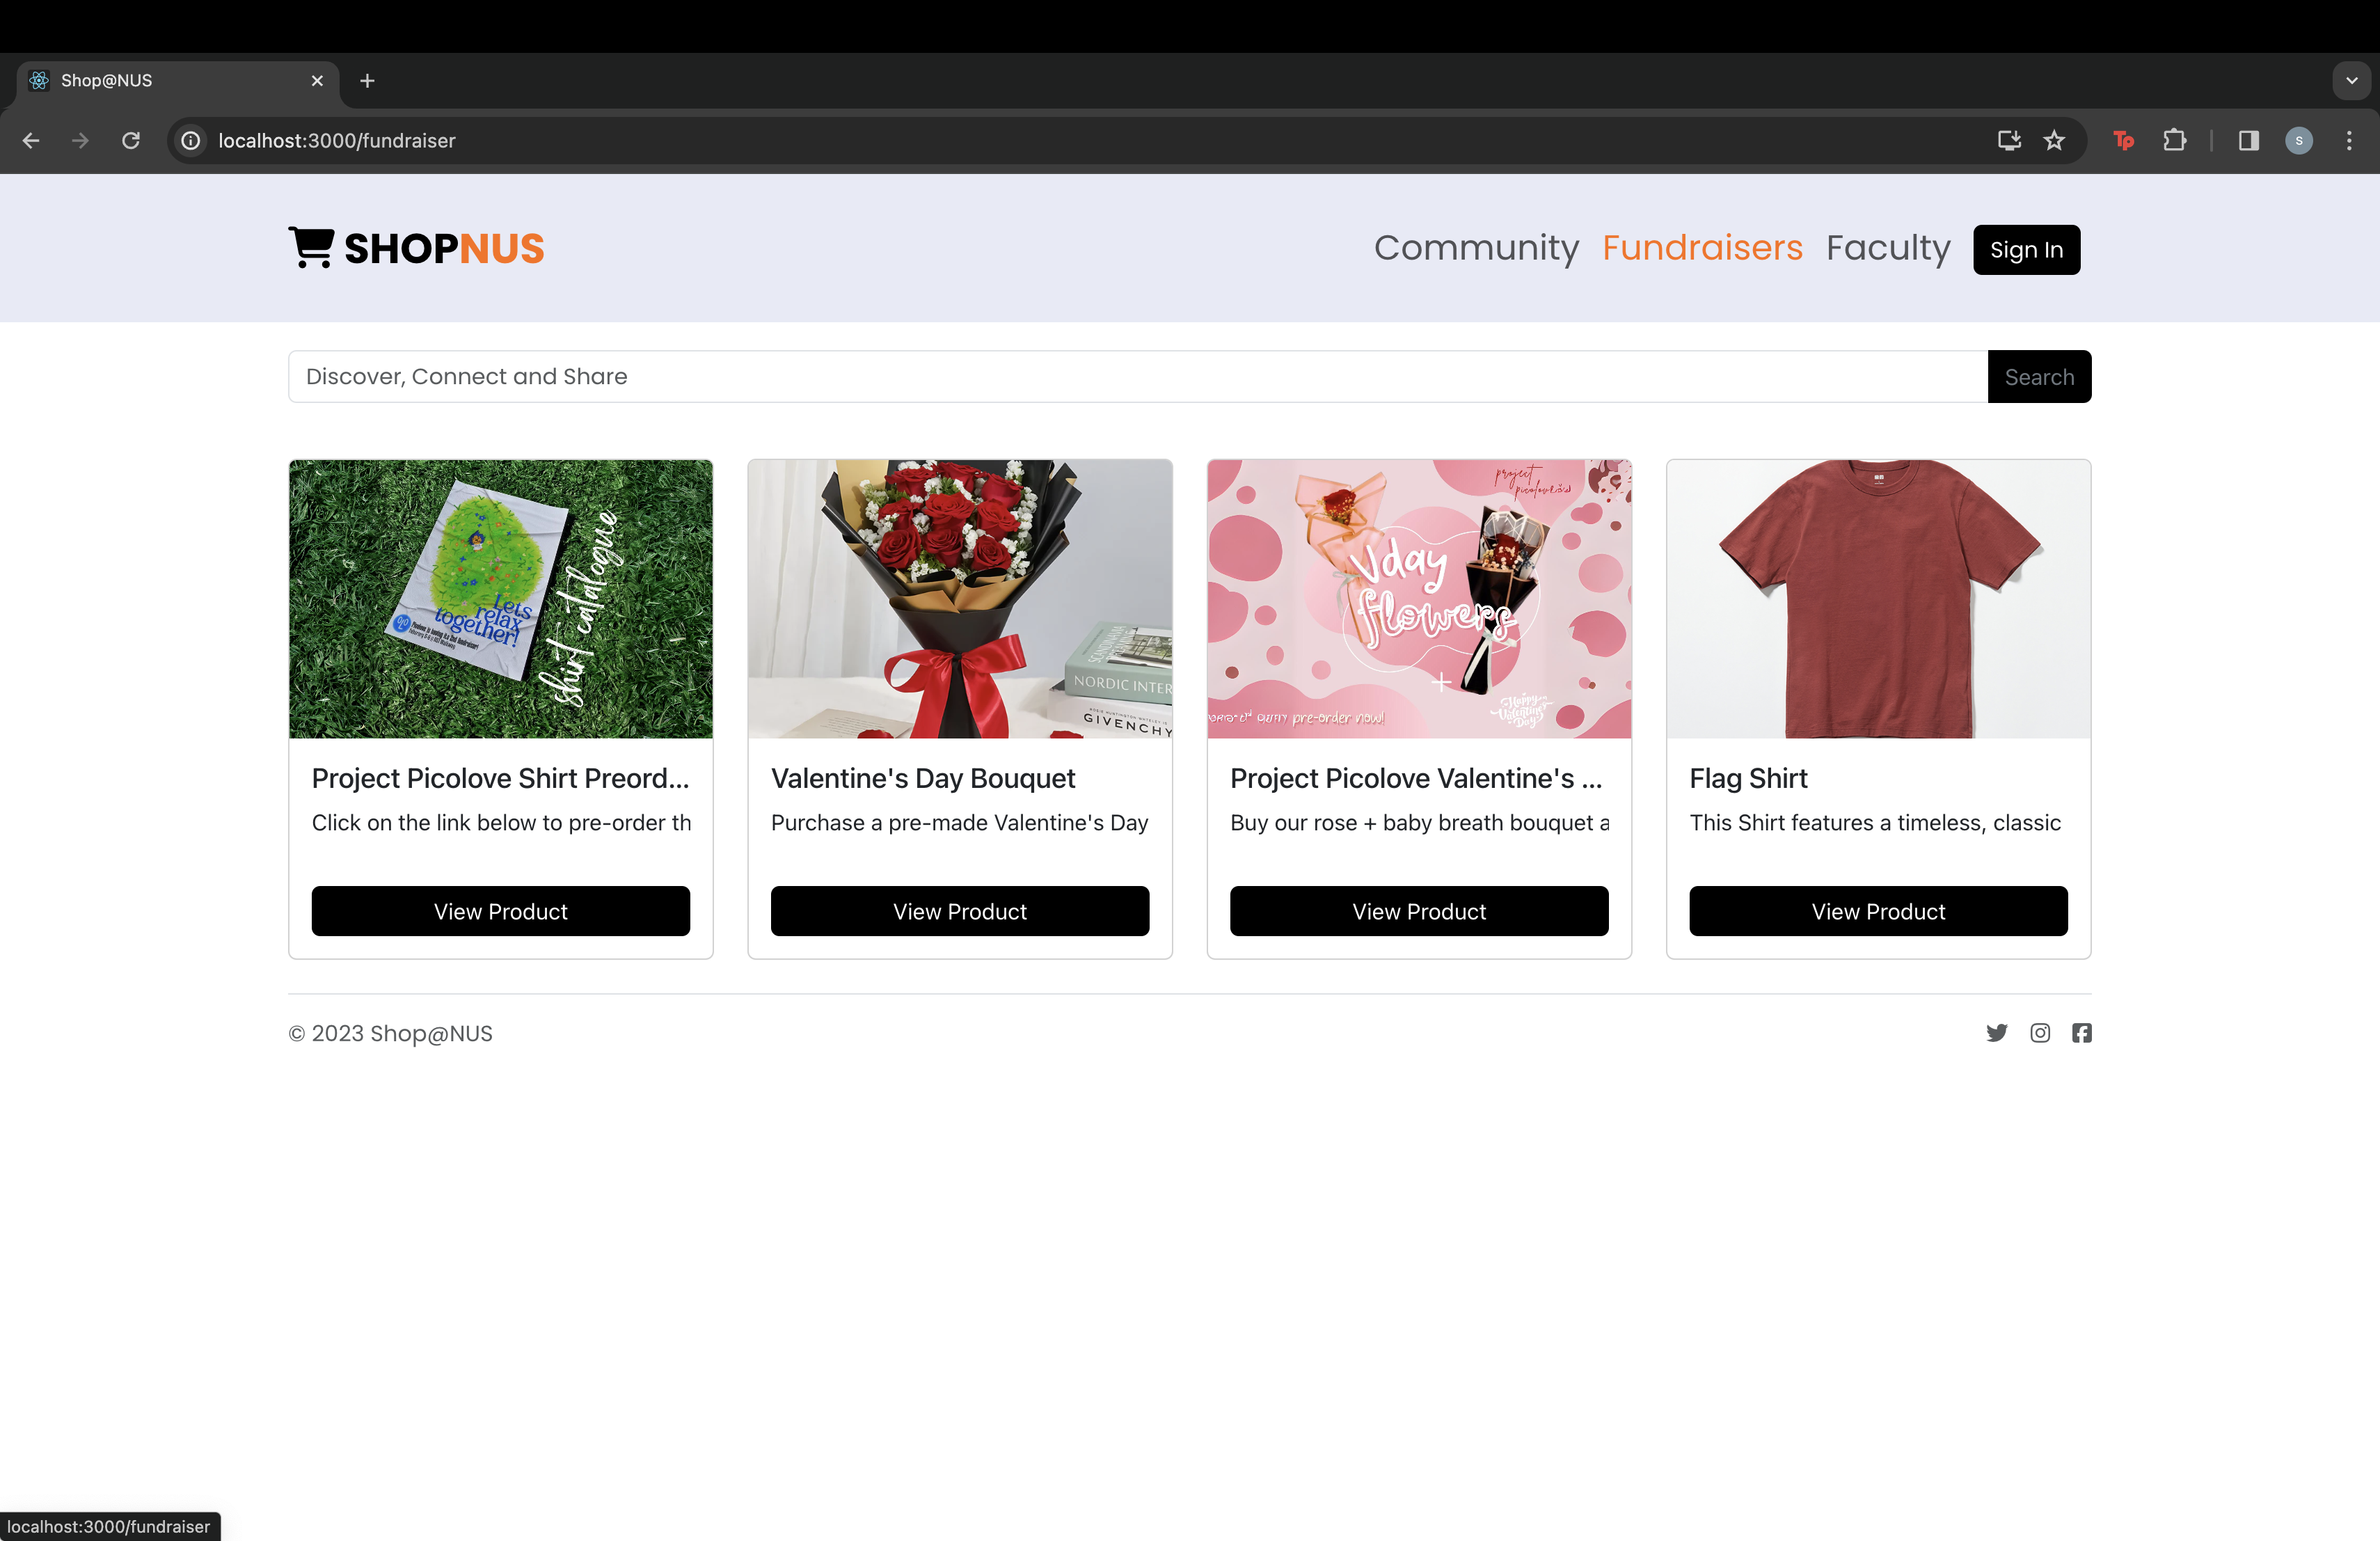Open Chrome three-dot menu
Viewport: 2380px width, 1541px height.
(x=2349, y=141)
